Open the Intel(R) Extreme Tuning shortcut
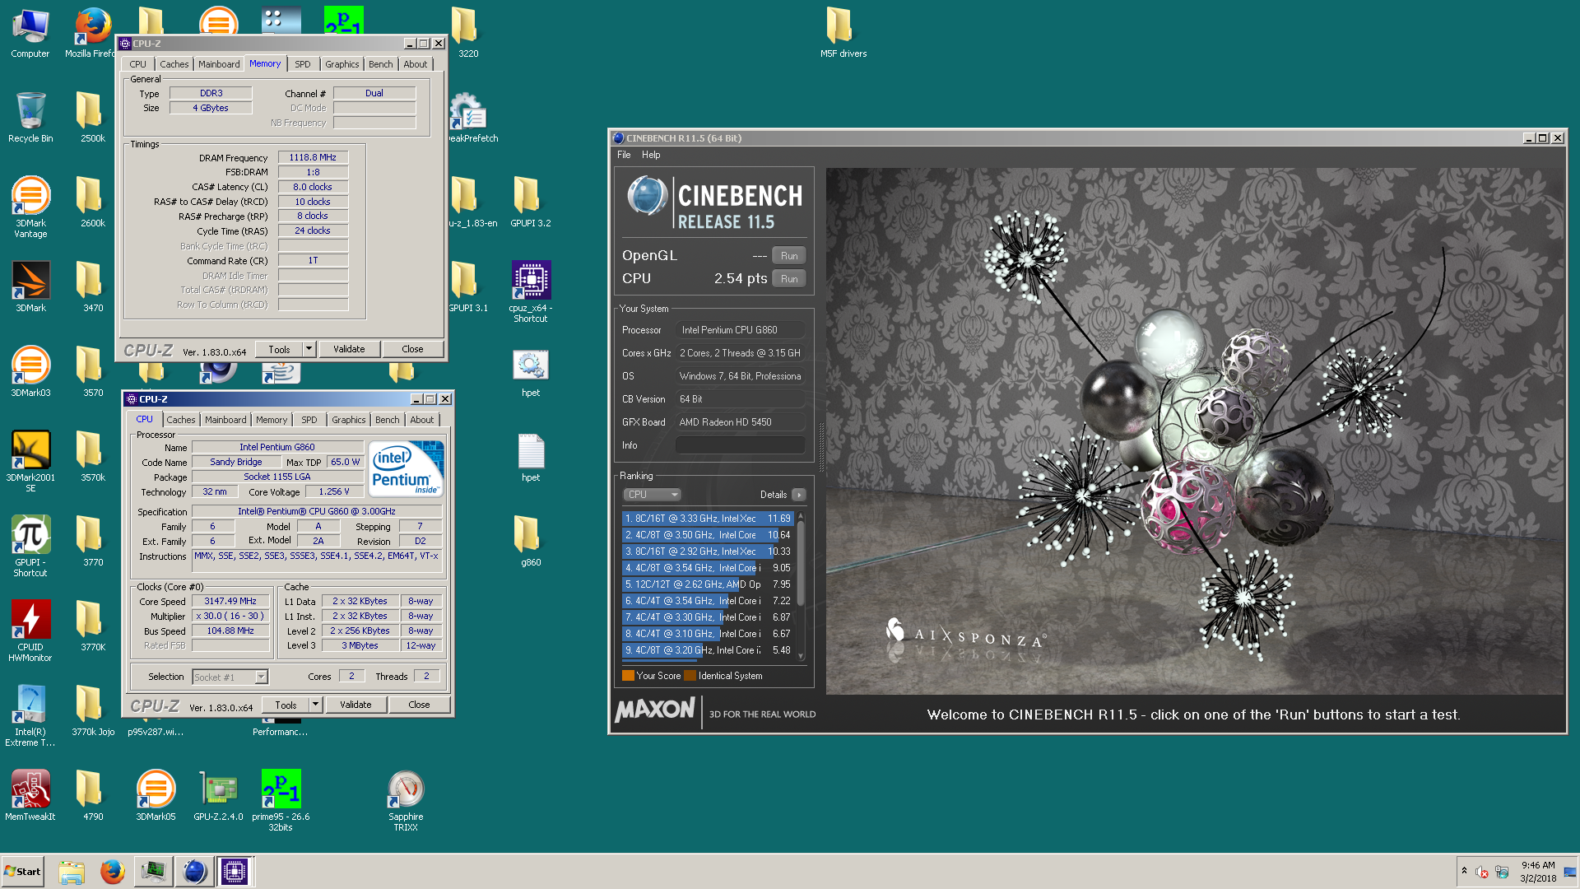1580x889 pixels. (x=30, y=715)
